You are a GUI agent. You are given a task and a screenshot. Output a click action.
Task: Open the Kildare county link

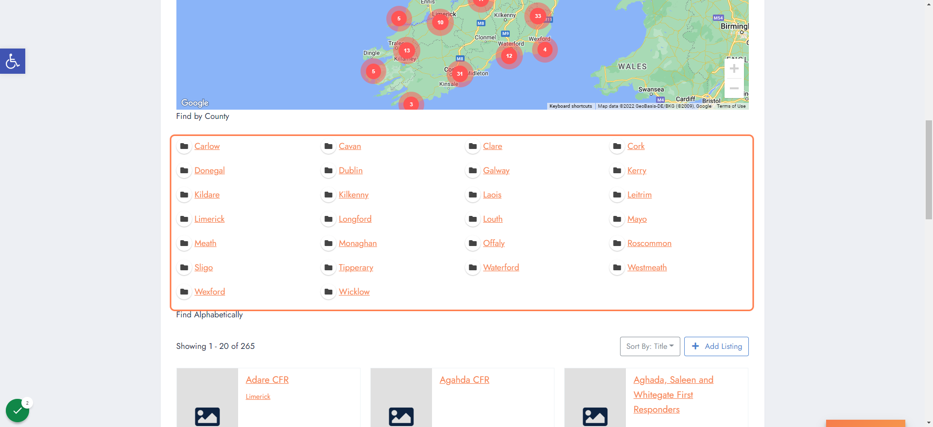[x=207, y=195]
